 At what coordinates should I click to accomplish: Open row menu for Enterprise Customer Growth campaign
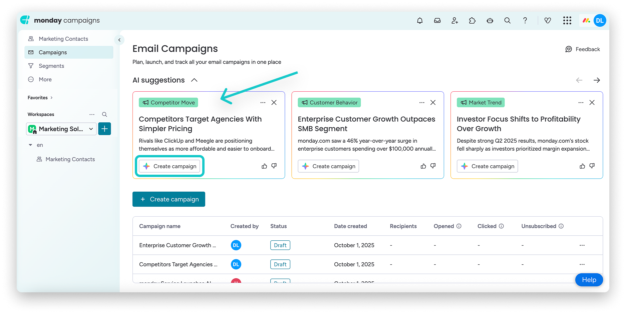(582, 245)
